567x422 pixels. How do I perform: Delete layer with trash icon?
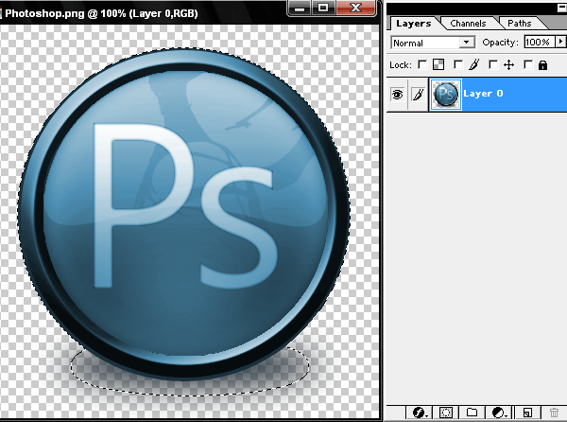[554, 413]
